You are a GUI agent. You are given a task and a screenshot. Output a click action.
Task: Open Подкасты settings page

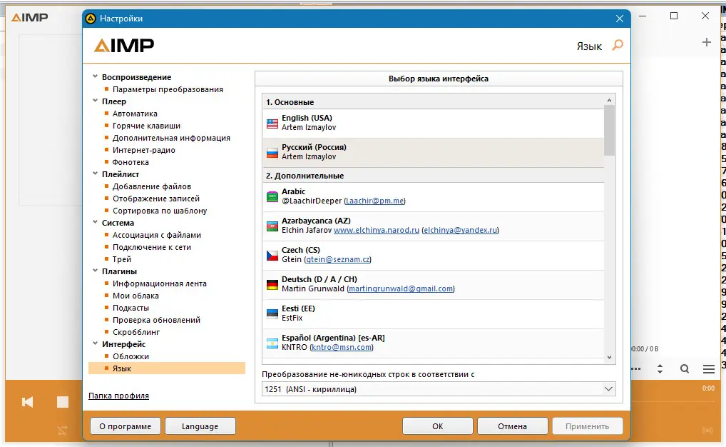tap(131, 308)
